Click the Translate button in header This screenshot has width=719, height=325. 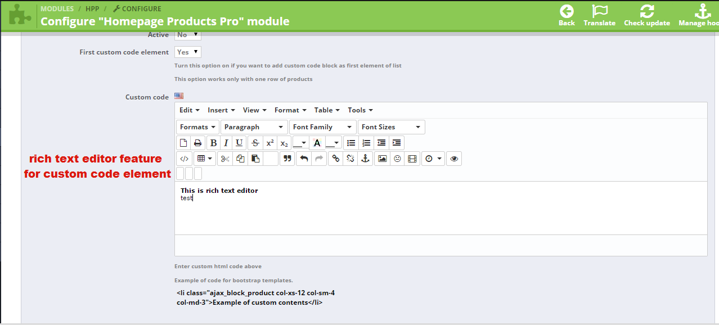(599, 15)
